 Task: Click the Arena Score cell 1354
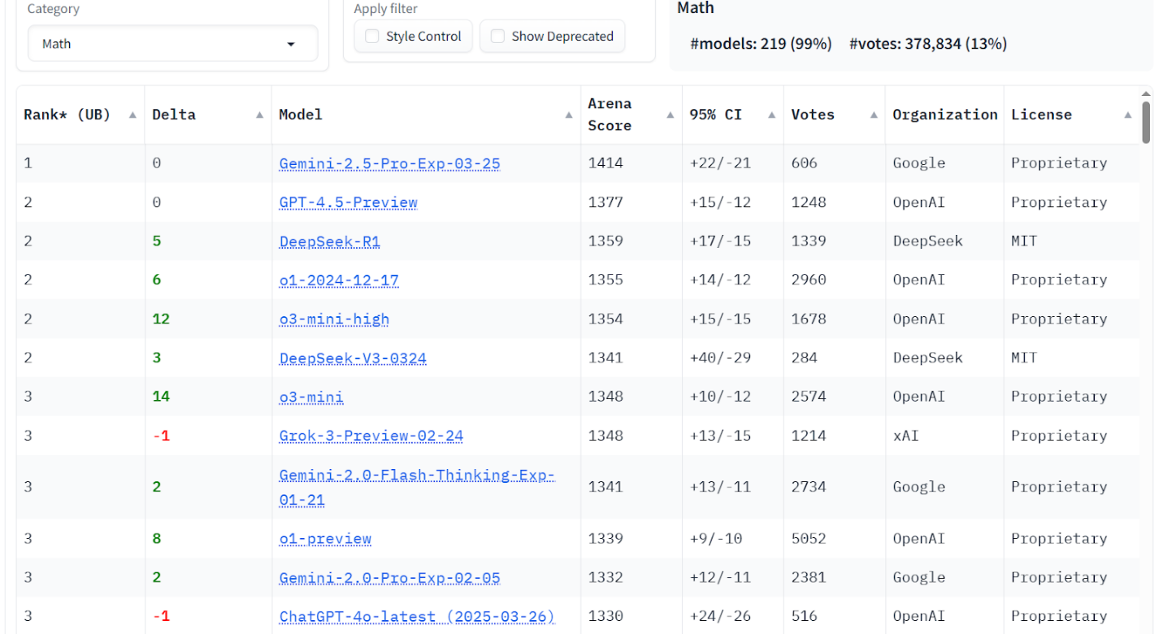[605, 319]
